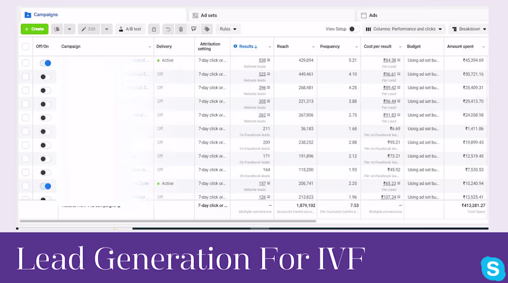Click attribution icon beside ₹65.23 cost

(399, 184)
